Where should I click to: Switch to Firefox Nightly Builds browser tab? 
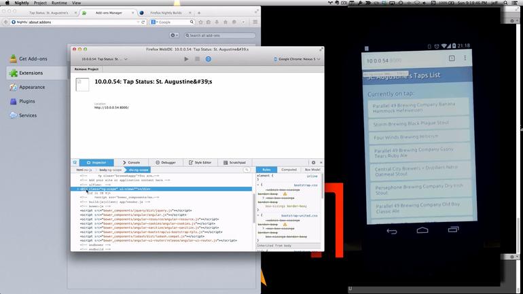pos(166,13)
